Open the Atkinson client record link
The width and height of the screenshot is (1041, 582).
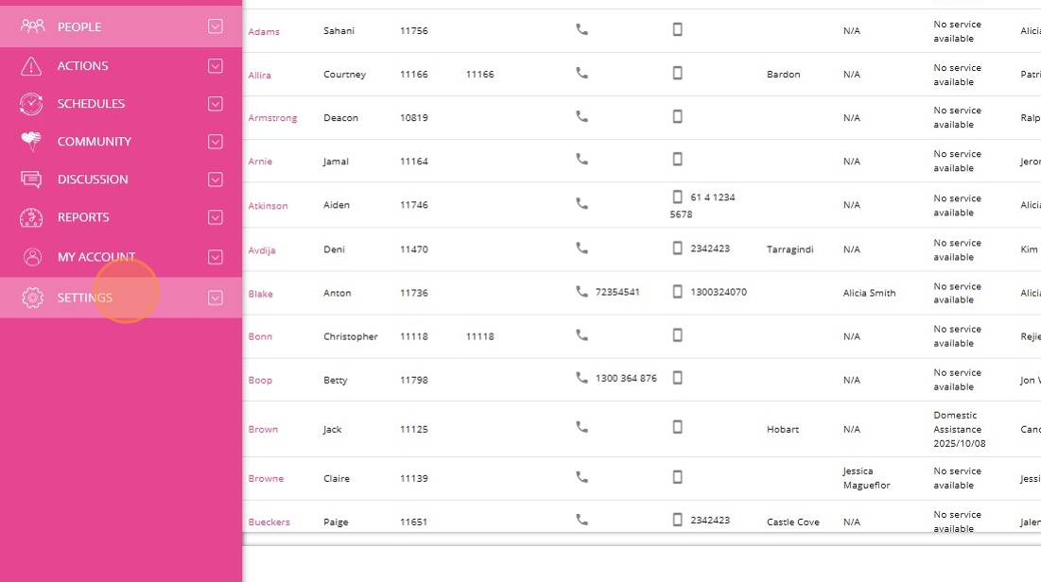pos(268,206)
